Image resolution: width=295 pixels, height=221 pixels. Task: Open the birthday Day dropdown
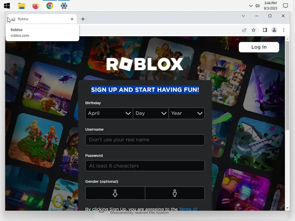point(151,113)
